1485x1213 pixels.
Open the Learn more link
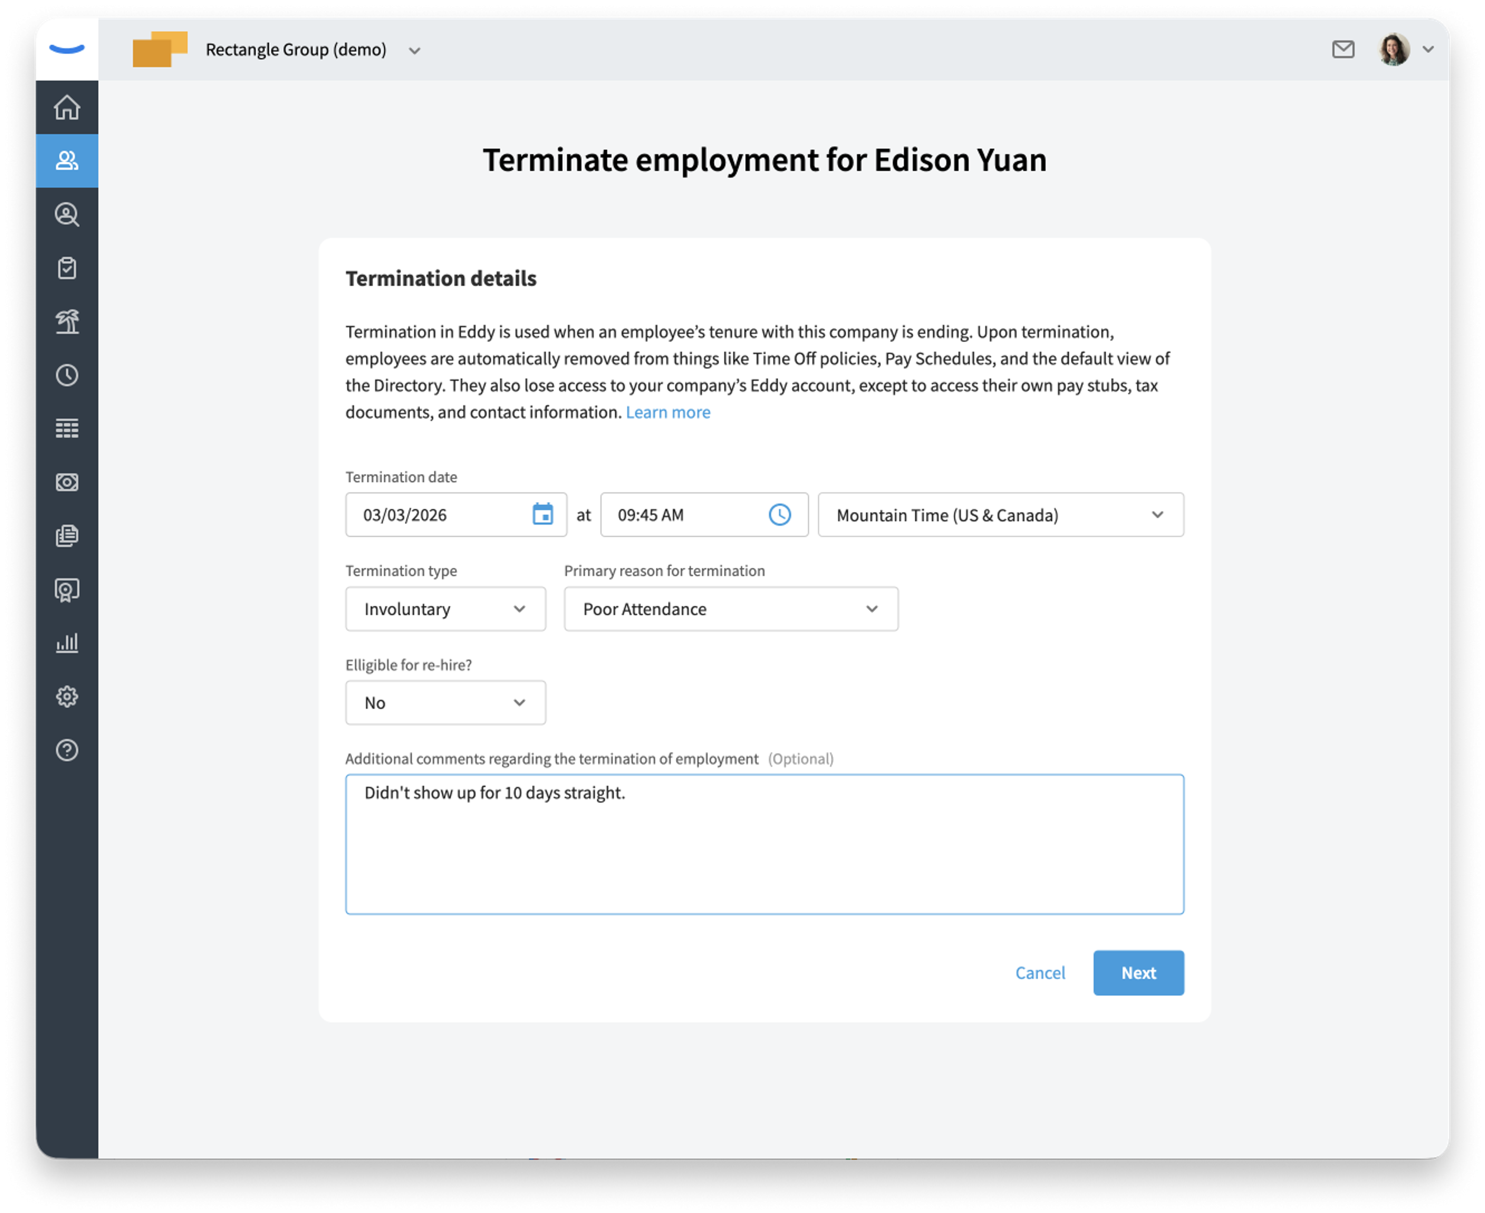click(668, 412)
